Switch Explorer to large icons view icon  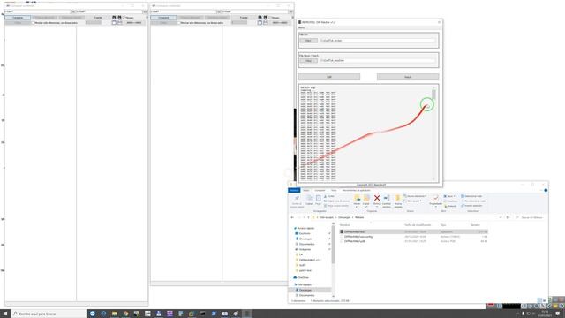[x=545, y=300]
